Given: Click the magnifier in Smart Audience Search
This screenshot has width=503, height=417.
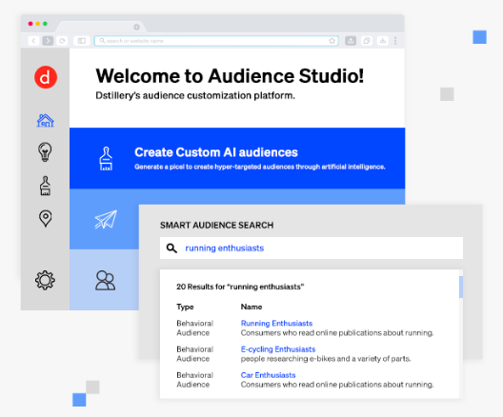Looking at the screenshot, I should click(x=171, y=248).
